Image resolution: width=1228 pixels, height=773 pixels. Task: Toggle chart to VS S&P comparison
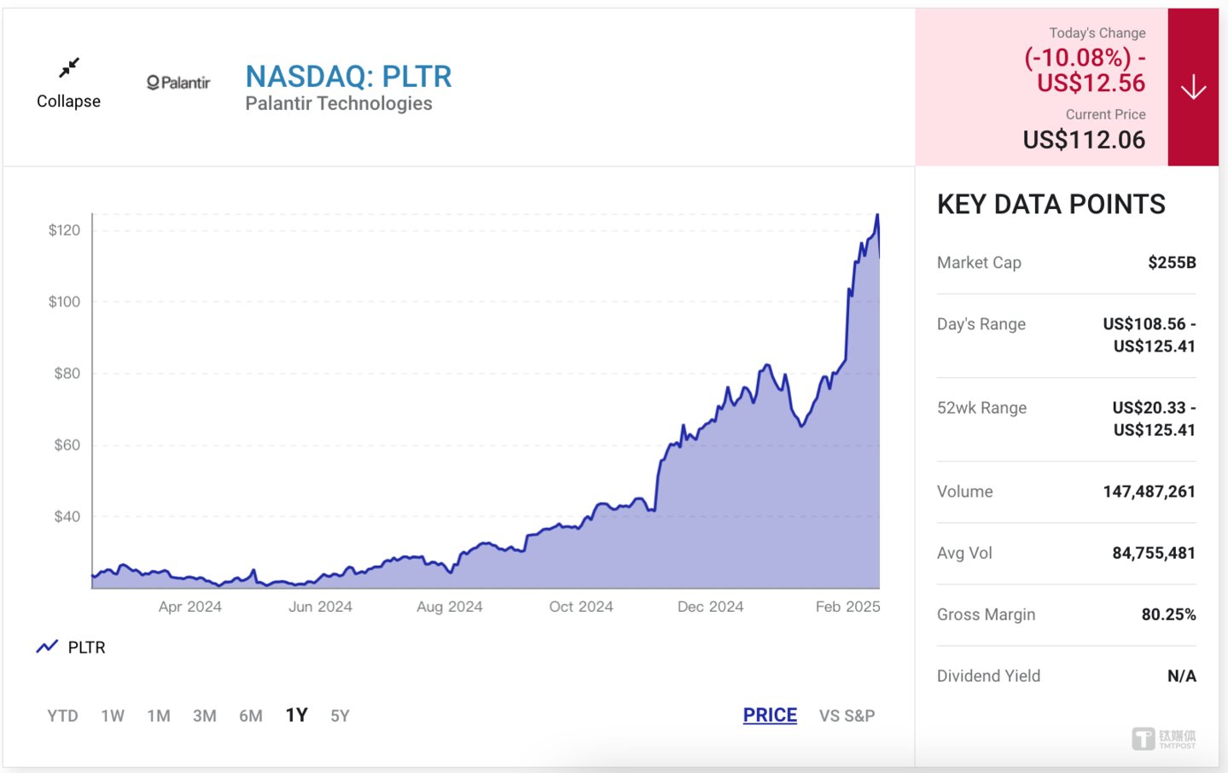coord(847,716)
